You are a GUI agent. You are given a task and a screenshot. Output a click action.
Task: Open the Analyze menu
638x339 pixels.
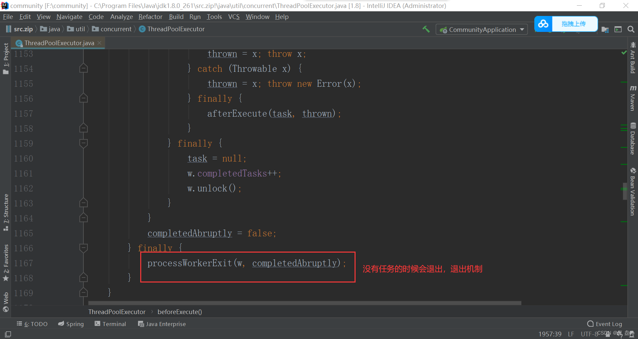point(122,17)
